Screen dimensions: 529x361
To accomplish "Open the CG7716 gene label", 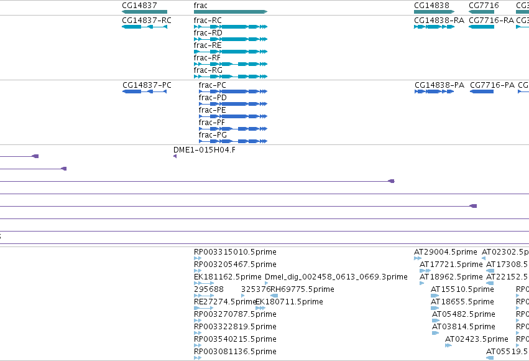I will coord(484,6).
